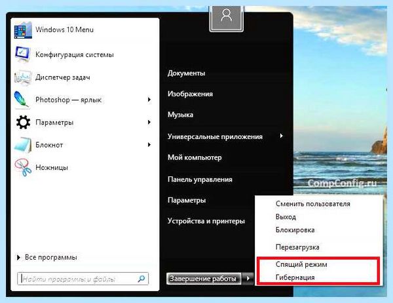Open the Блокнот notepad icon

[23, 145]
